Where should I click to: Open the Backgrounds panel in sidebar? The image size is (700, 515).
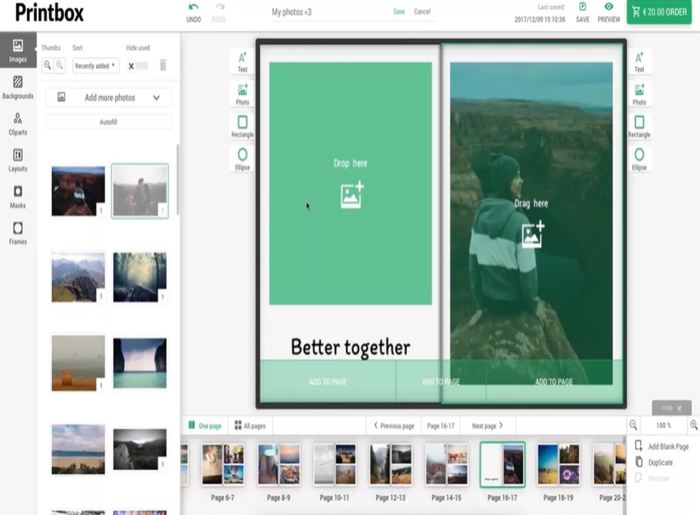18,87
